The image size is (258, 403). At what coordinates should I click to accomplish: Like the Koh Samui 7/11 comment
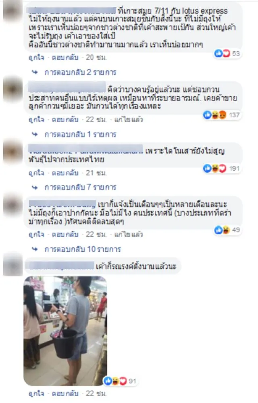click(36, 57)
